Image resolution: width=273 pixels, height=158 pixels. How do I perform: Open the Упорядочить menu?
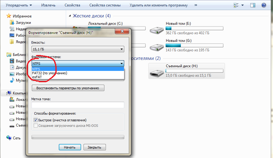coord(19,5)
